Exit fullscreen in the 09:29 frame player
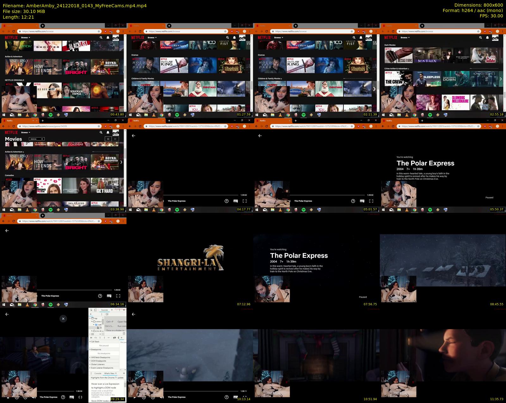The height and width of the screenshot is (403, 506). (80, 397)
